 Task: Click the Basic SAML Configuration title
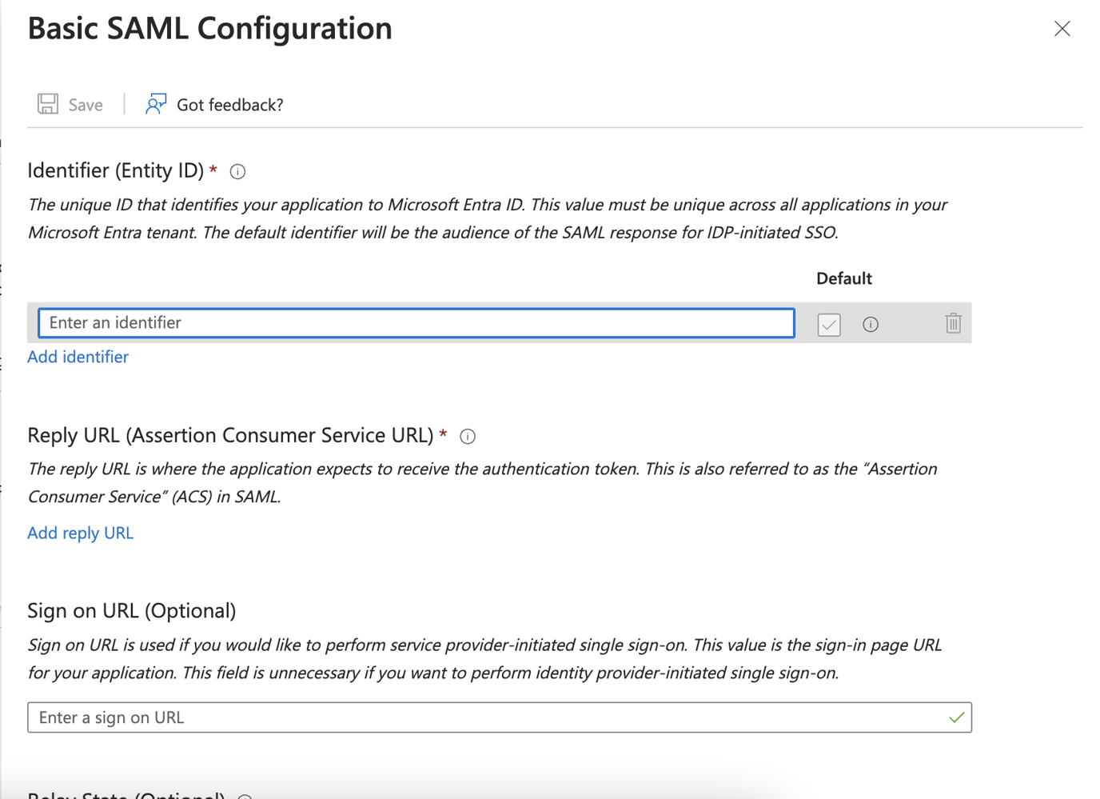coord(209,29)
